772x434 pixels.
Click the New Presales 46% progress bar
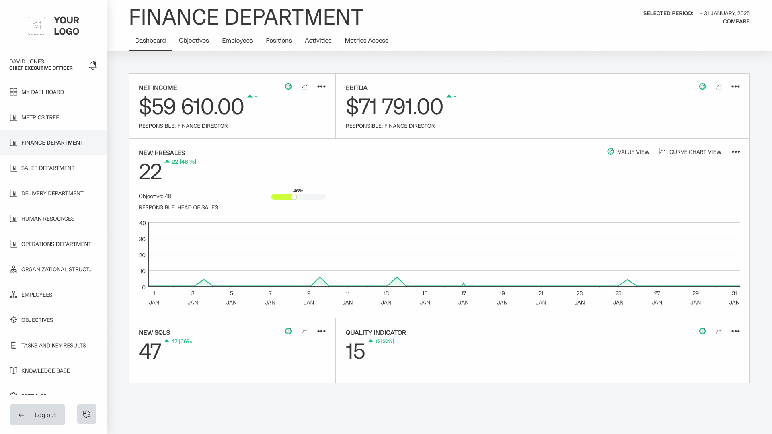[298, 197]
